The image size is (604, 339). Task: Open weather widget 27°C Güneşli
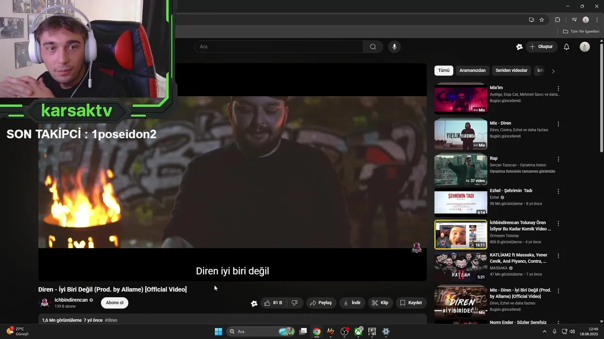pos(18,331)
